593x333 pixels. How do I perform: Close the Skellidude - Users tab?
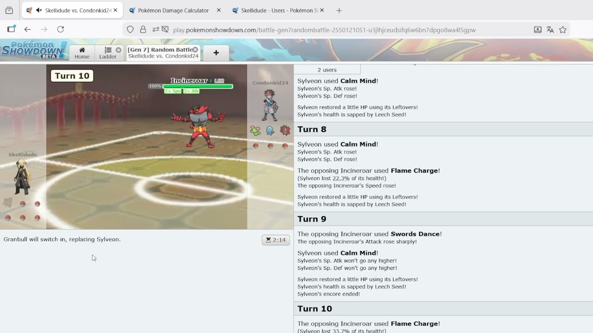click(322, 10)
